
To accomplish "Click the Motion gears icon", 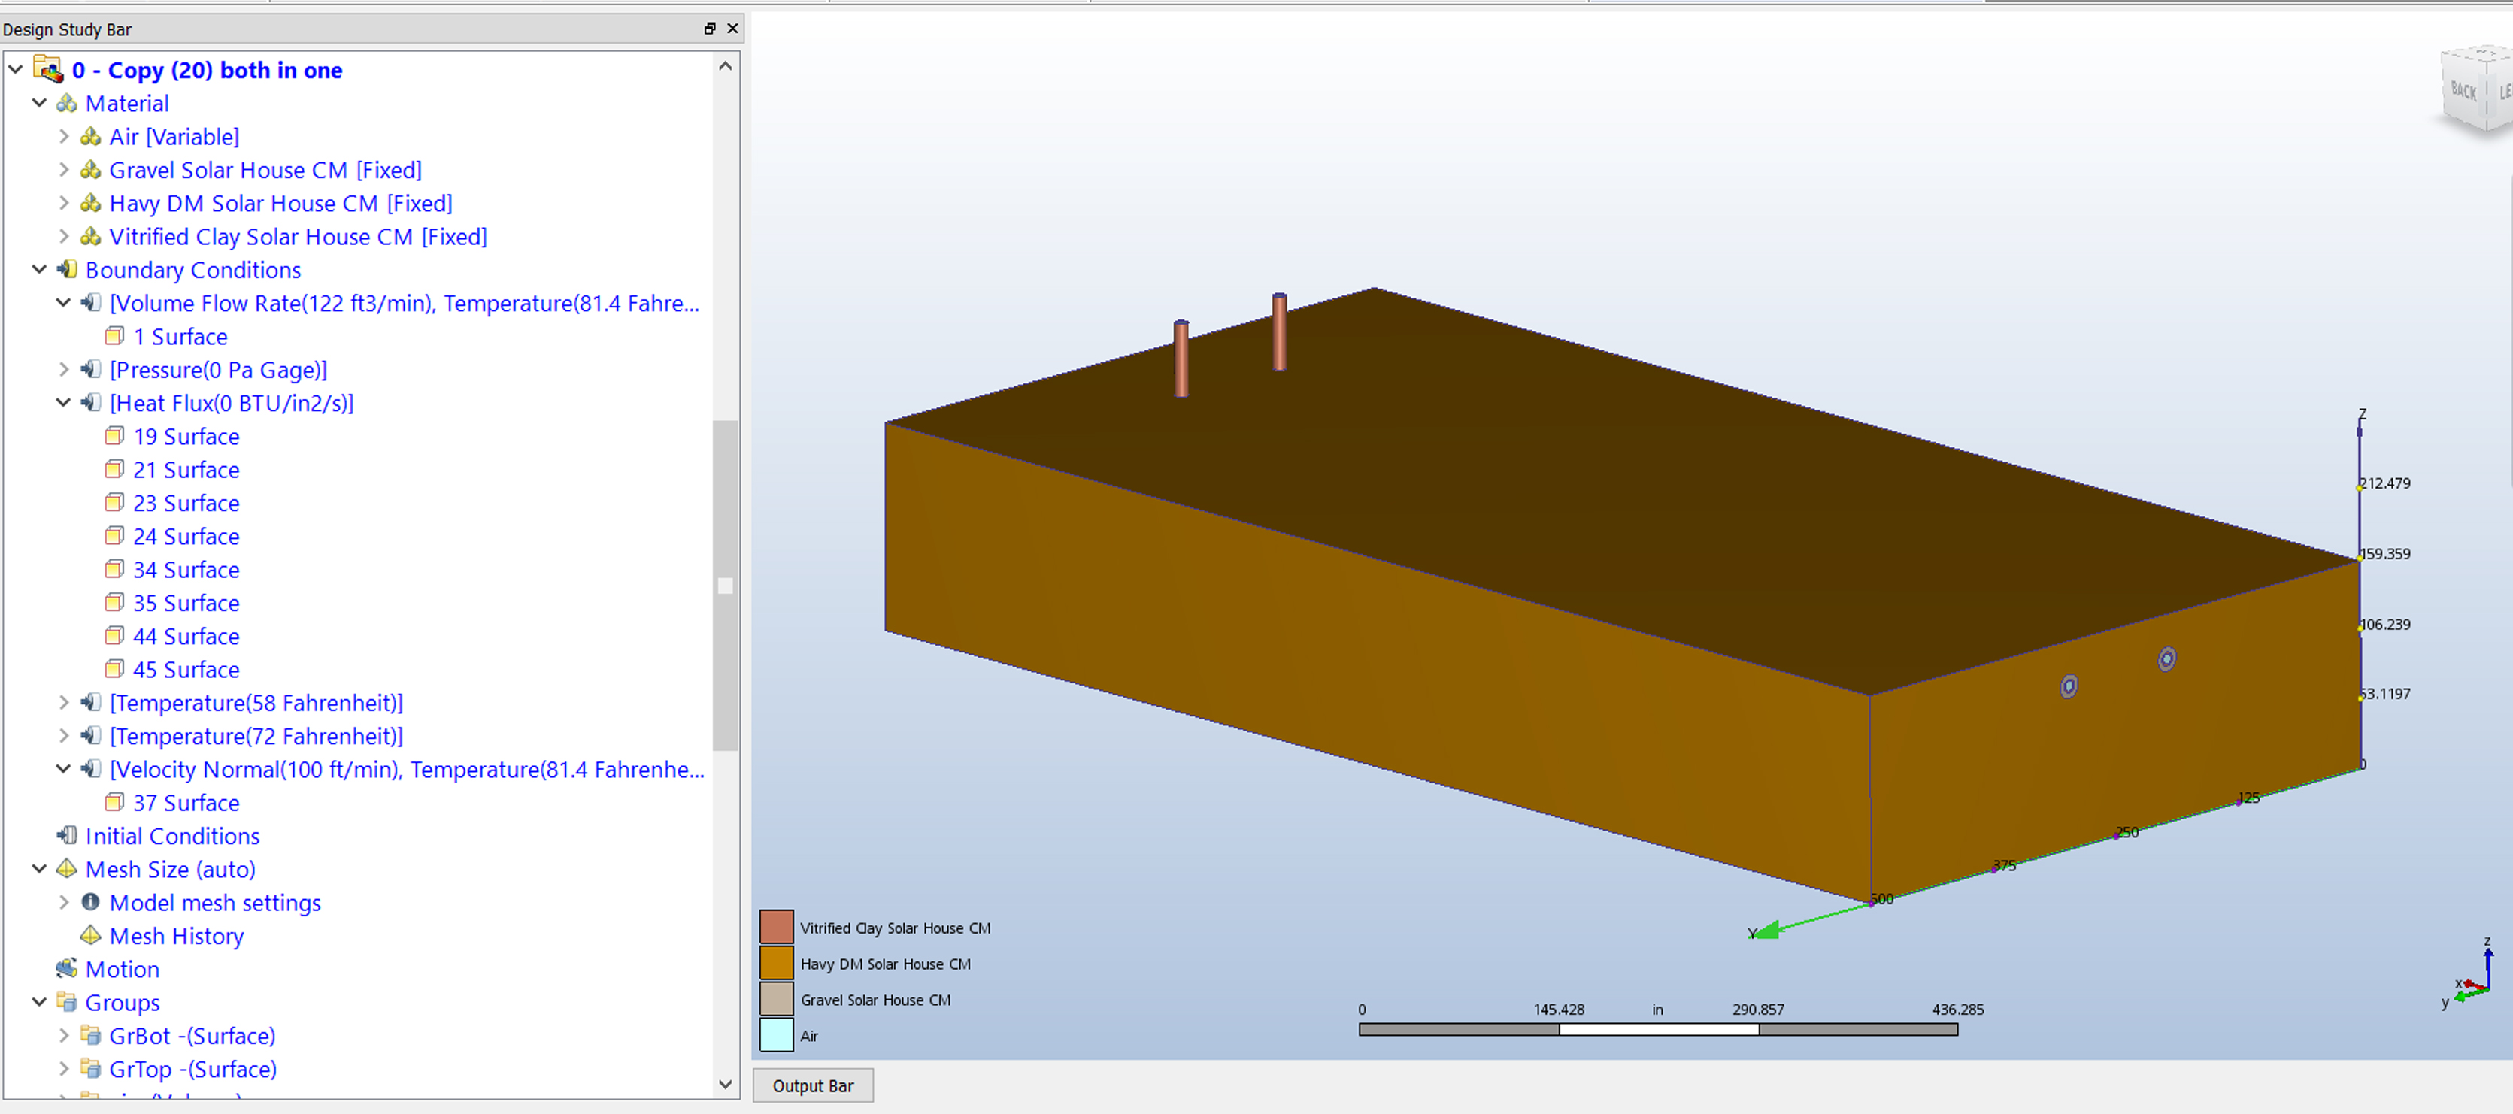I will [x=66, y=969].
